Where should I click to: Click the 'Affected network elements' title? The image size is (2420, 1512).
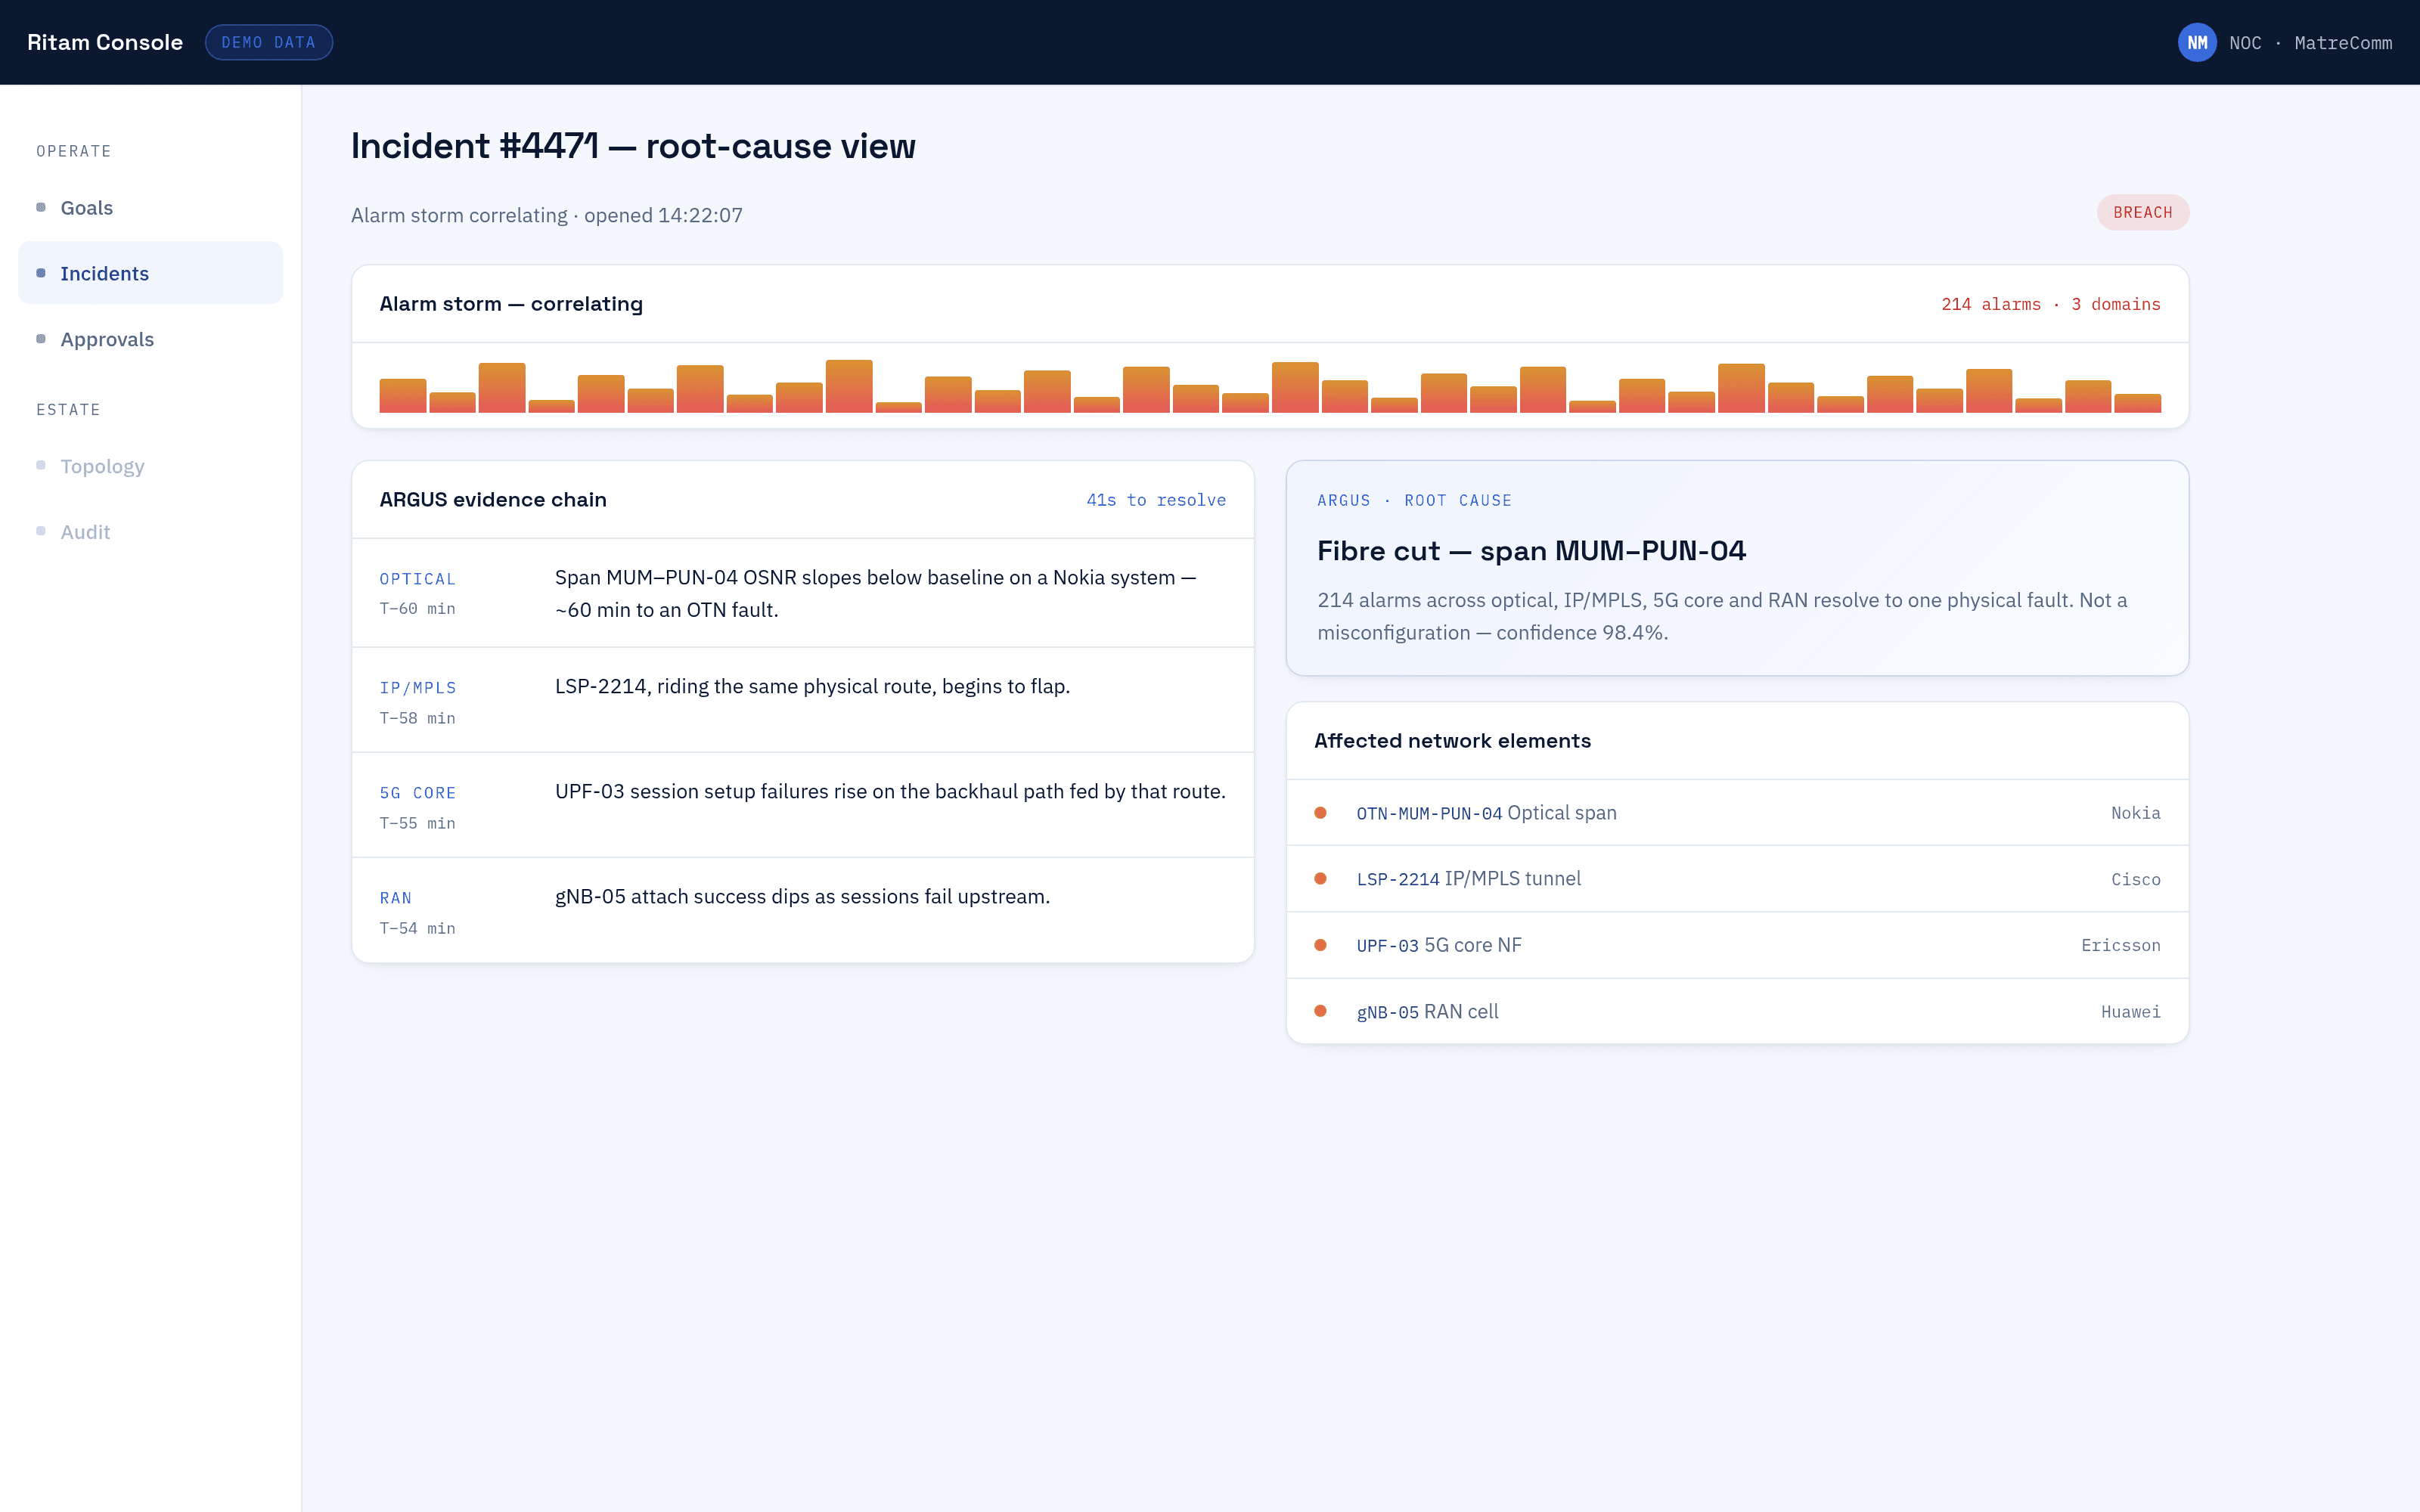pos(1452,741)
